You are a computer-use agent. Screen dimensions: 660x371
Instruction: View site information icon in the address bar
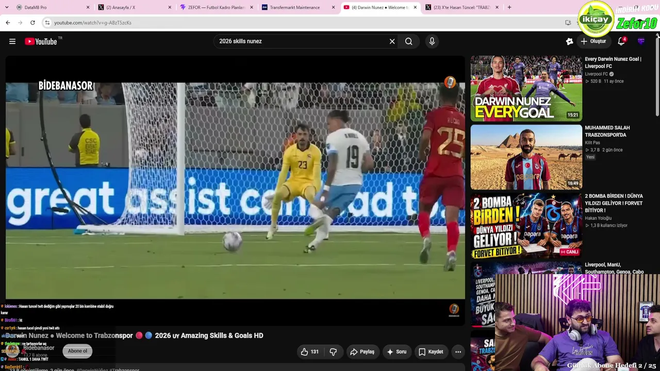pos(47,23)
